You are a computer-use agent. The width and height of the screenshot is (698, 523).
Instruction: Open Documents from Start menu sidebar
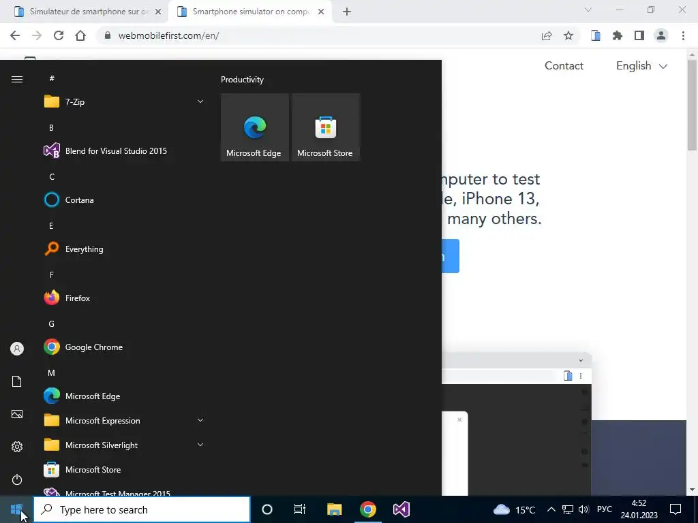[17, 381]
